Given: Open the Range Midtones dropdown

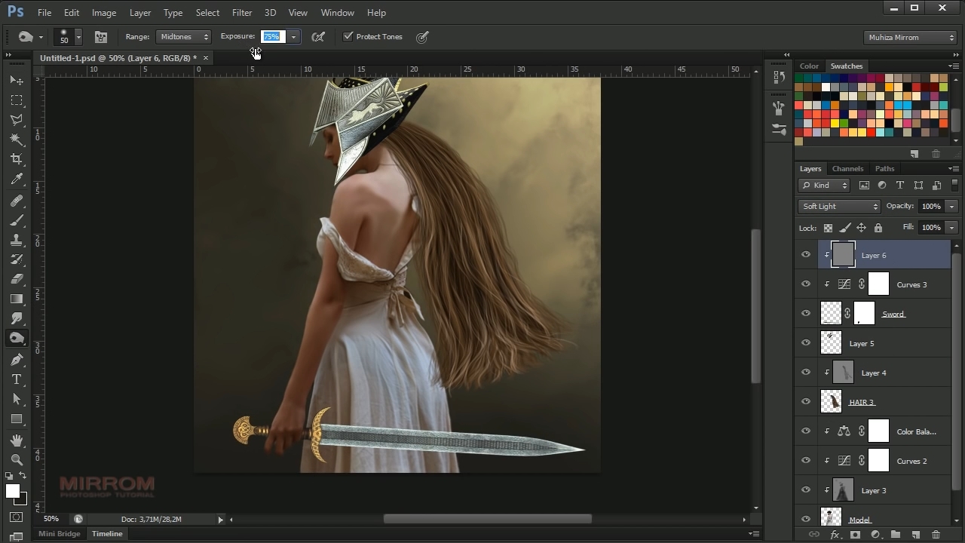Looking at the screenshot, I should pos(184,37).
